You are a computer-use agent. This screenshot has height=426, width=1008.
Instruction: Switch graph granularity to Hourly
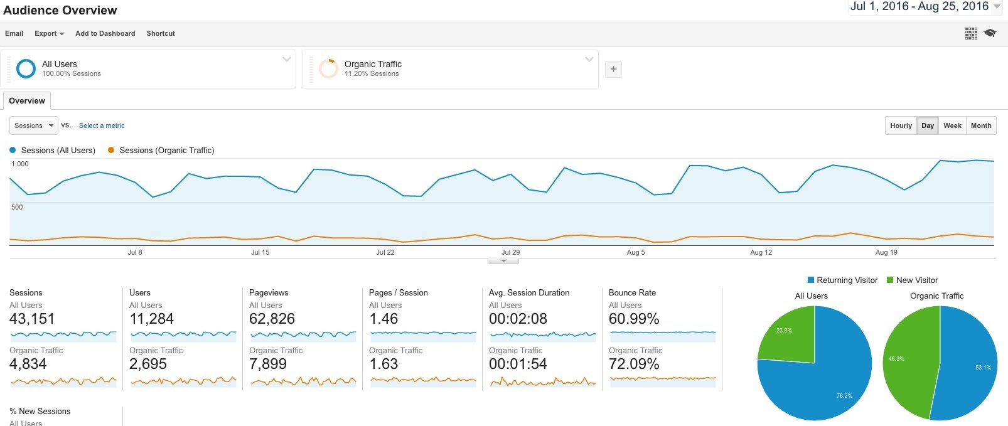click(901, 125)
